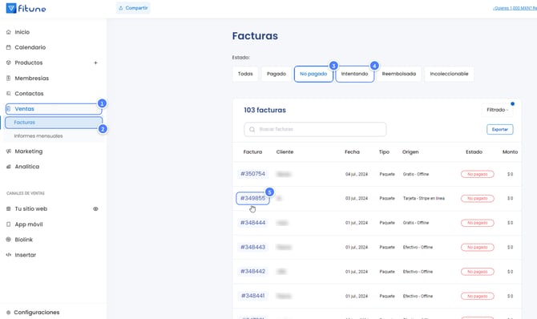
Task: Expand Productos with the plus icon
Action: [95, 63]
